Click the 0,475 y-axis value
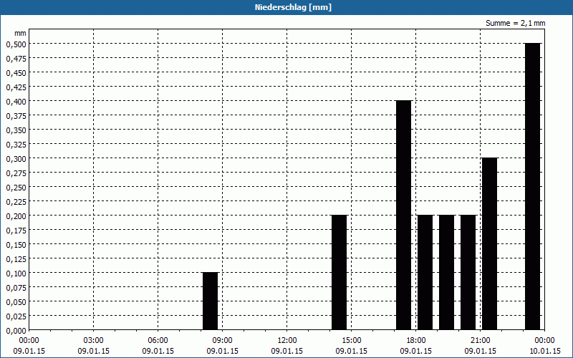Viewport: 573px width, 358px height. (x=16, y=59)
